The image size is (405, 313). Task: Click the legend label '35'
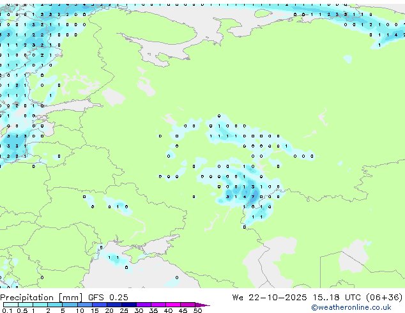click(153, 310)
